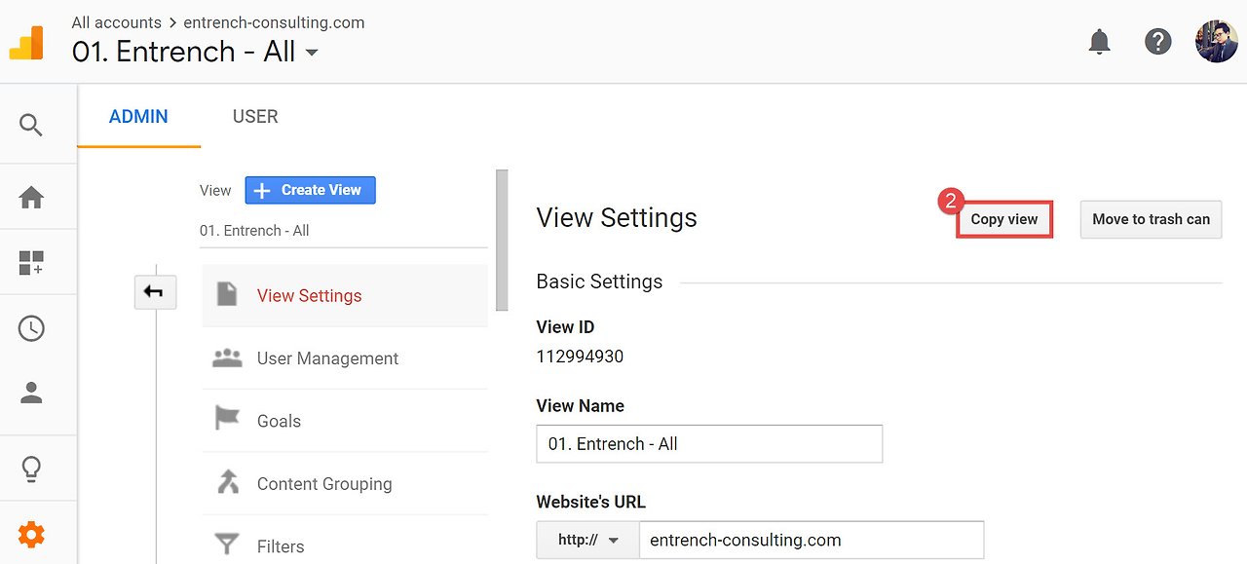Open the http:// protocol dropdown
Viewport: 1247px width, 564px height.
pos(587,540)
